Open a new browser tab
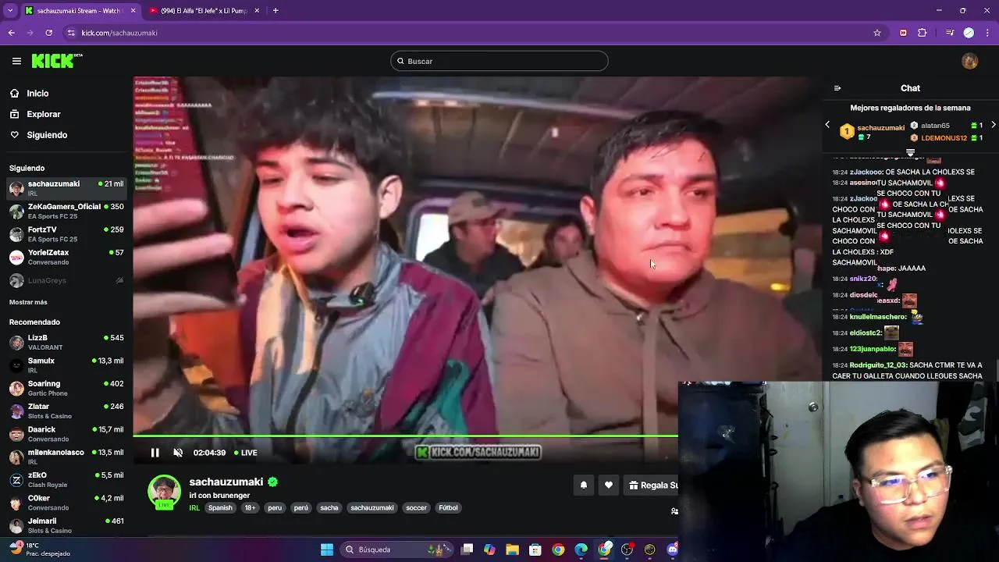This screenshot has width=999, height=562. pos(276,11)
